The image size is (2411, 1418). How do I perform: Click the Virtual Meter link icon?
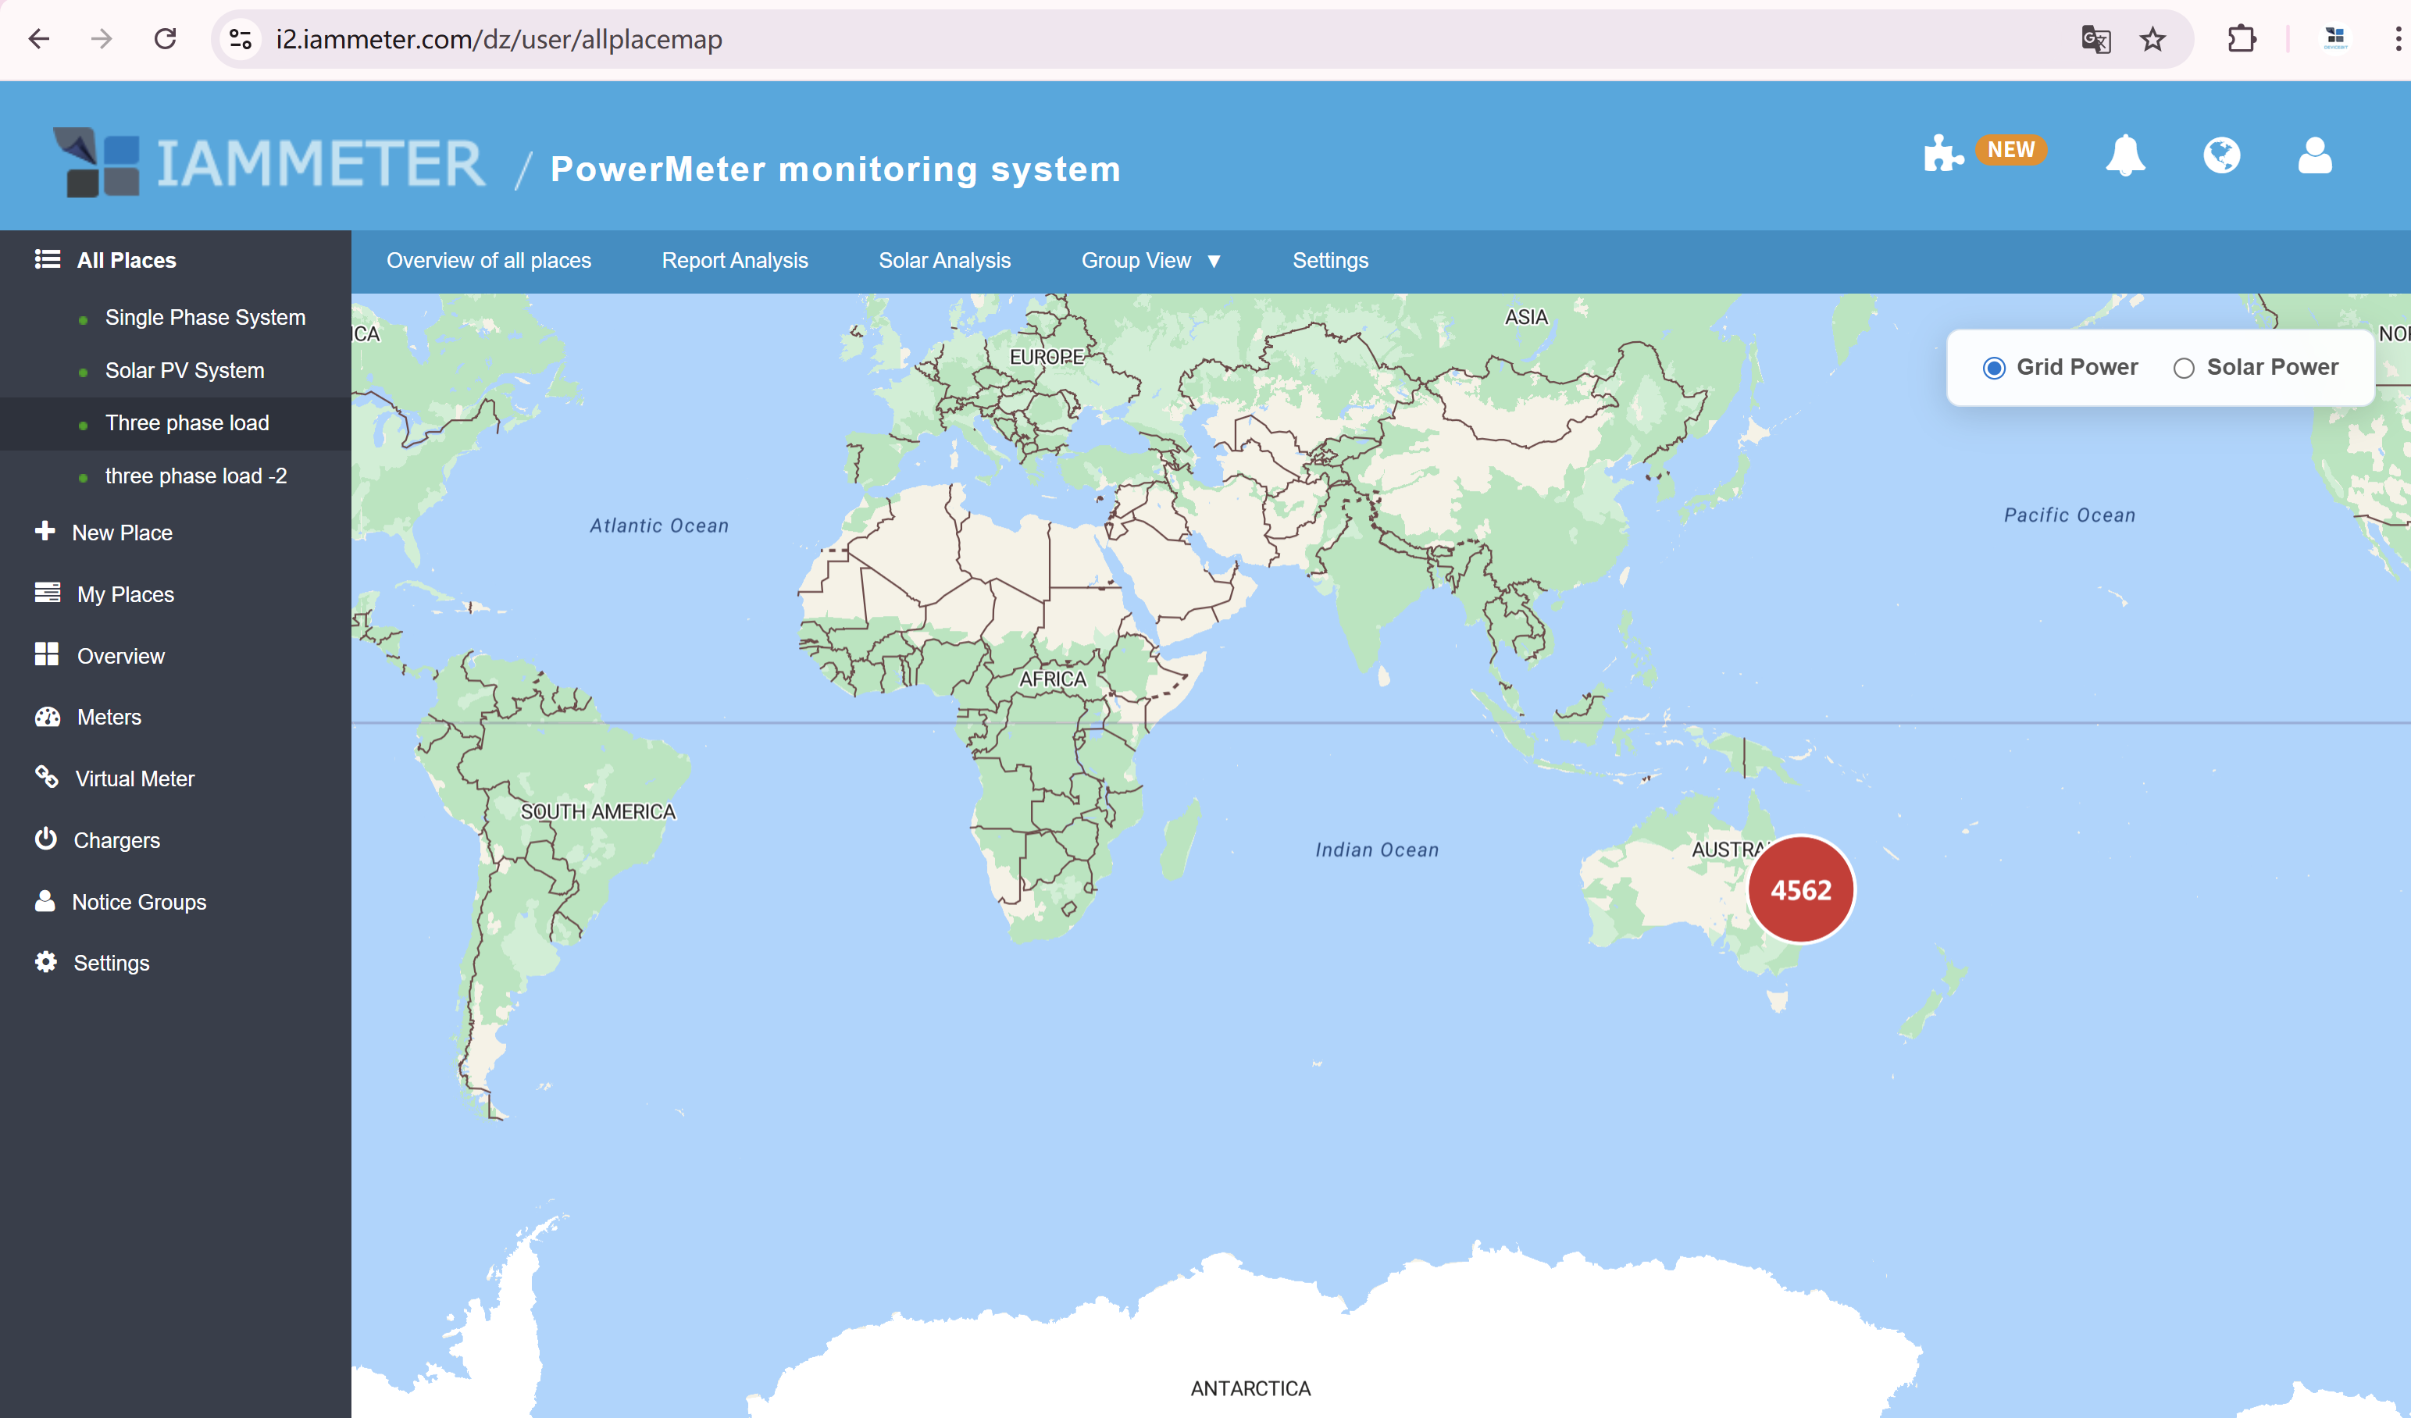[46, 777]
